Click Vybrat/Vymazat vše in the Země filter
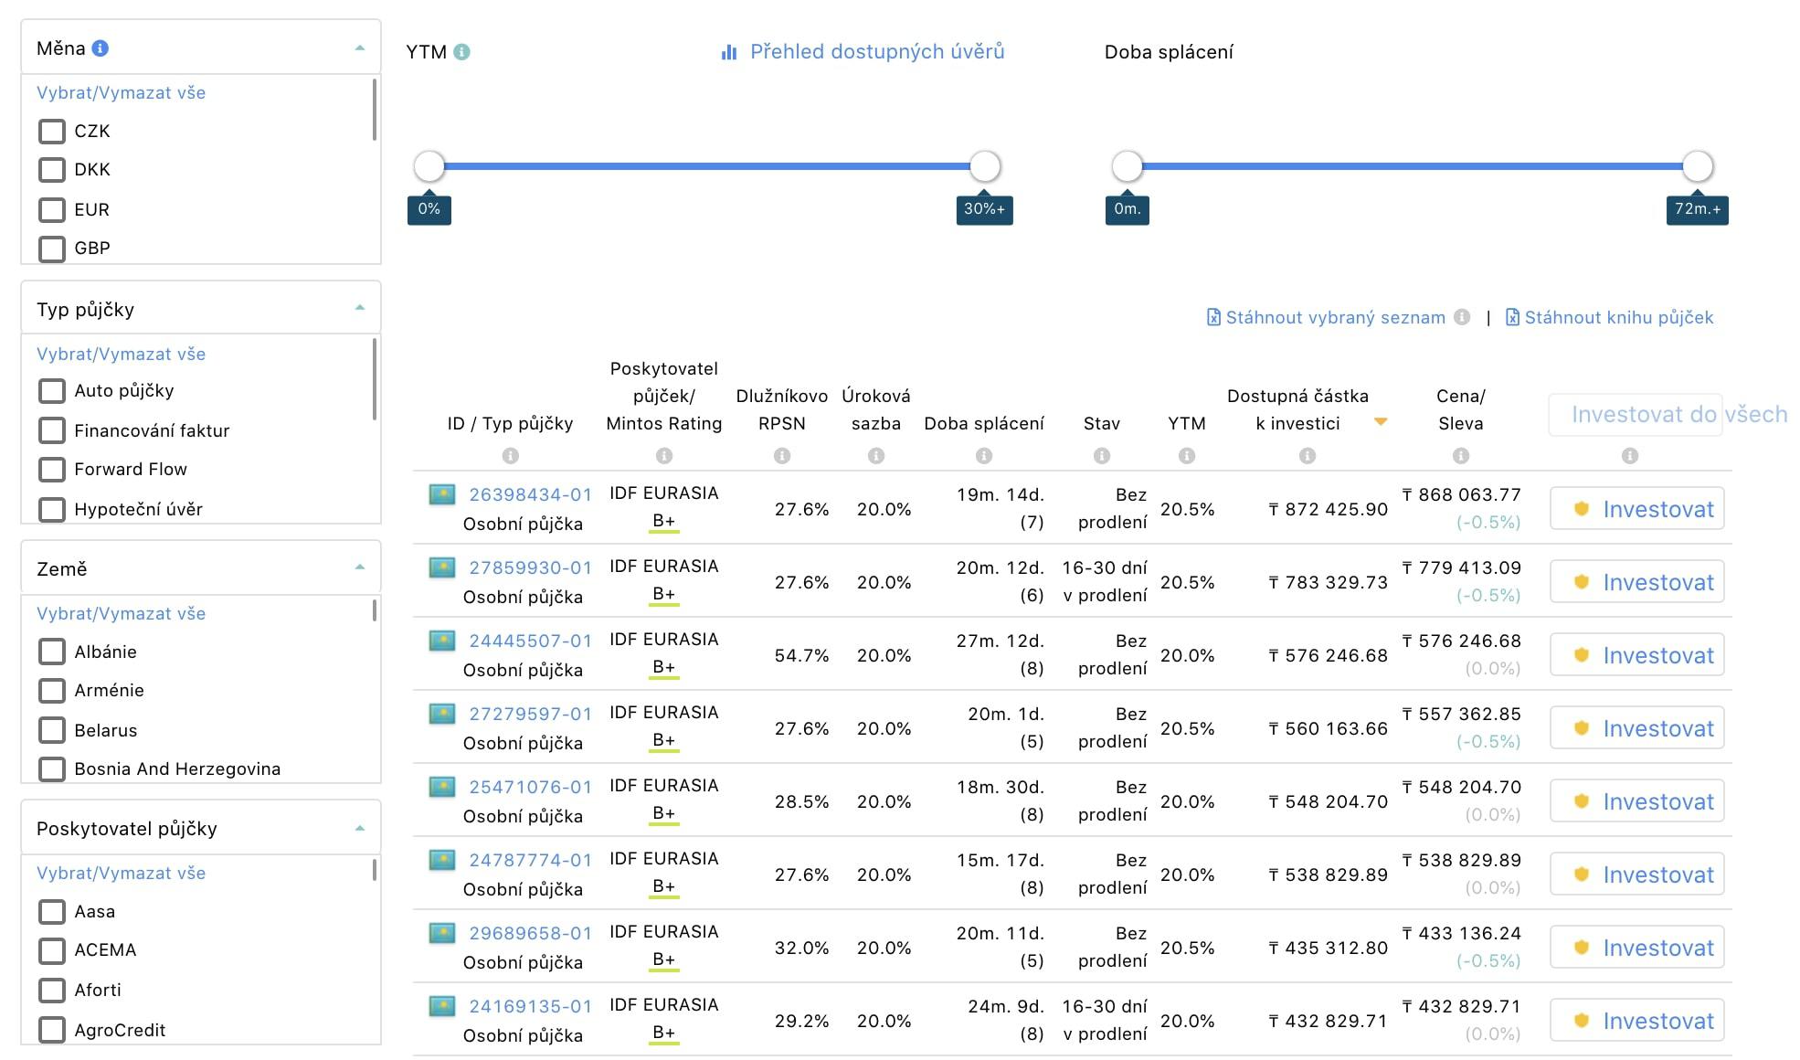Image resolution: width=1800 pixels, height=1060 pixels. click(121, 614)
